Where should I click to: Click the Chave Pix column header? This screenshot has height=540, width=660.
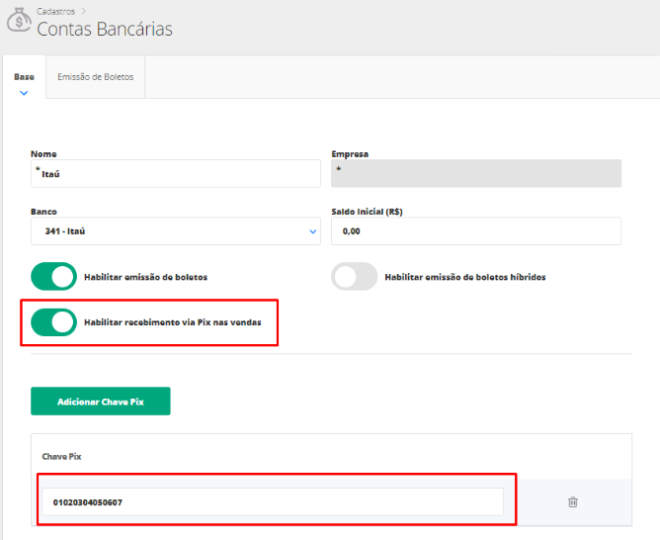61,457
